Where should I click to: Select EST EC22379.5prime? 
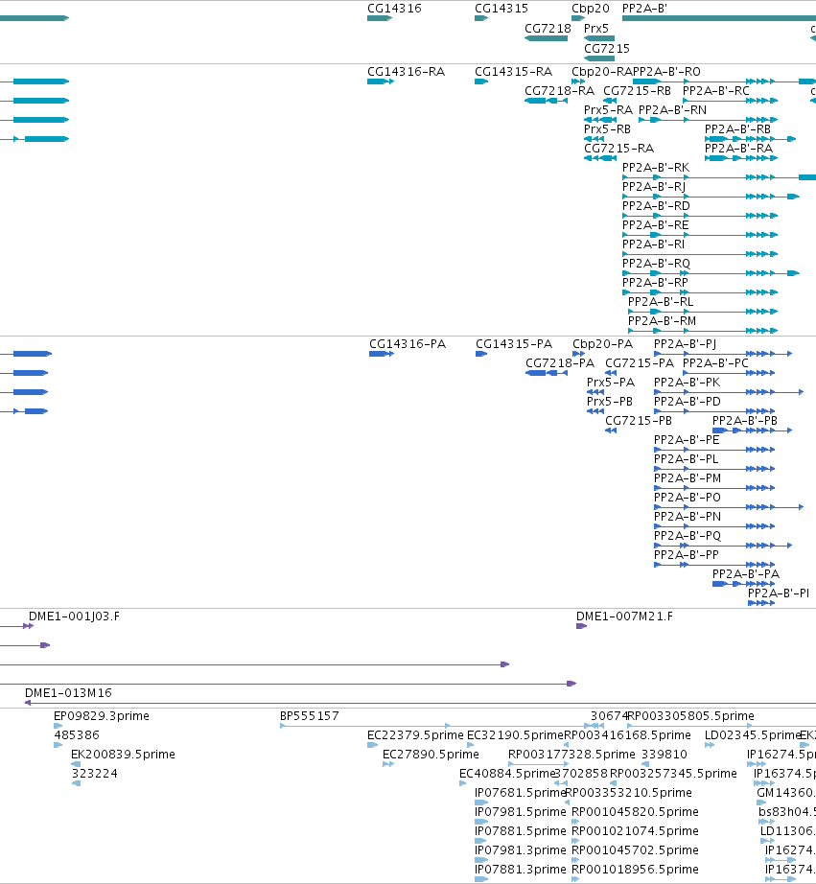pos(415,735)
